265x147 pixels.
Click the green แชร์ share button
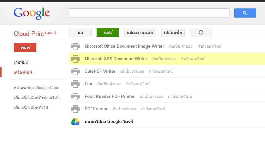pos(108,33)
